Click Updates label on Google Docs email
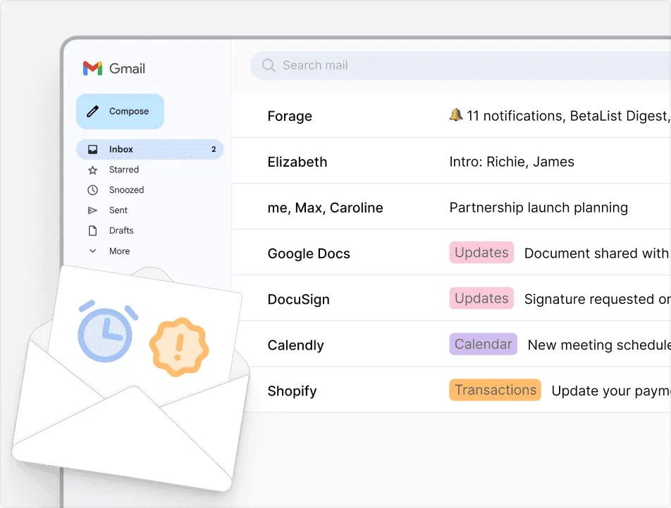 pos(481,253)
